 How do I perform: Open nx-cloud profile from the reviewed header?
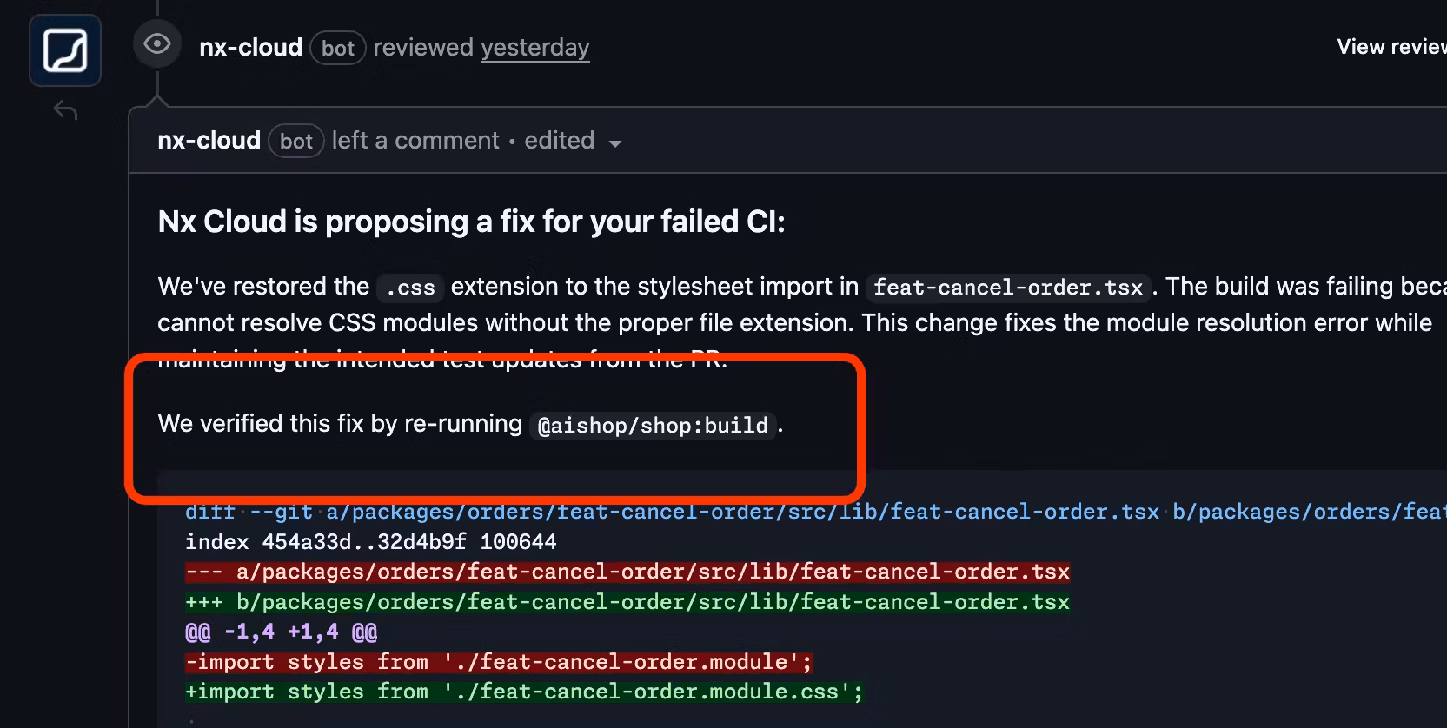[x=250, y=48]
